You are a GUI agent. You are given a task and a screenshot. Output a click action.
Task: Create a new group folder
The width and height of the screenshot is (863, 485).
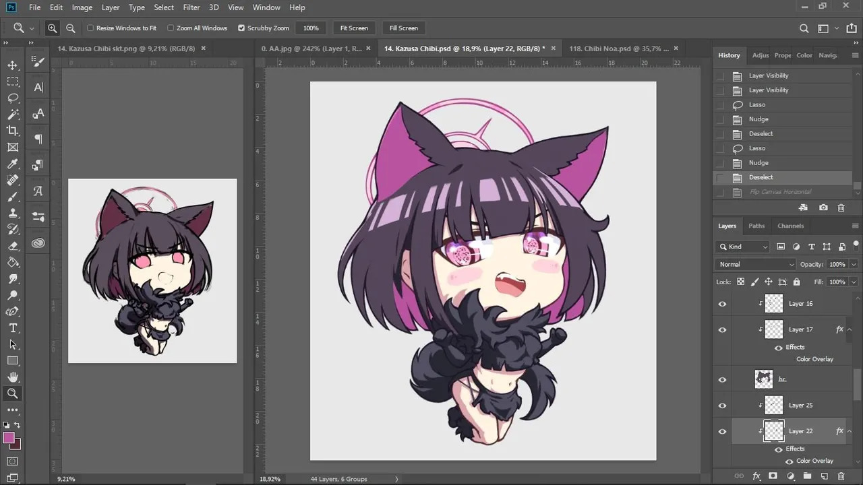pyautogui.click(x=807, y=476)
